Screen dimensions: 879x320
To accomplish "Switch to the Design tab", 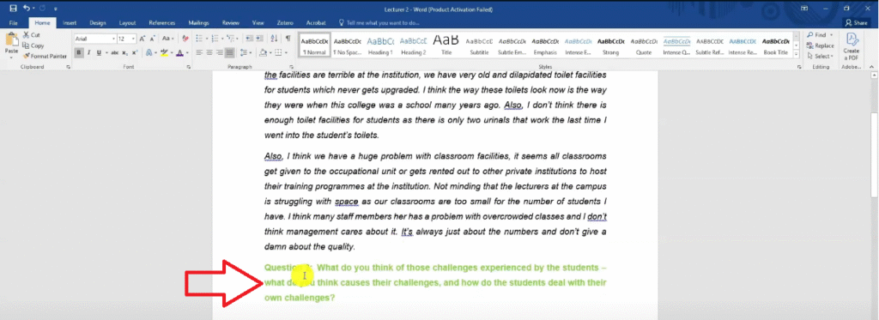I will pos(98,23).
